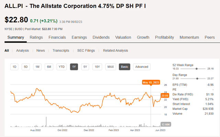The image size is (220, 137).
Task: Select the YTD chart range
Action: pos(62,67)
